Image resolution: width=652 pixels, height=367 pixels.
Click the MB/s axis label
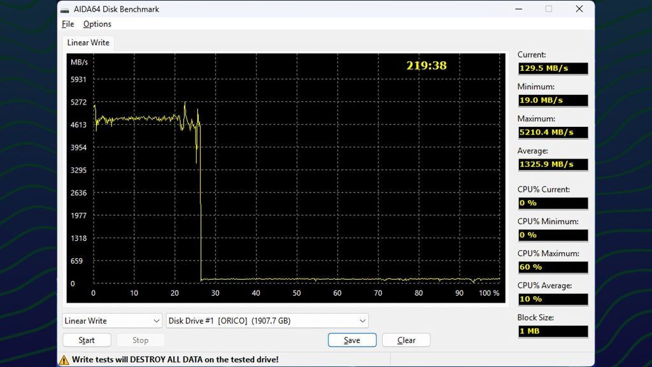point(79,62)
